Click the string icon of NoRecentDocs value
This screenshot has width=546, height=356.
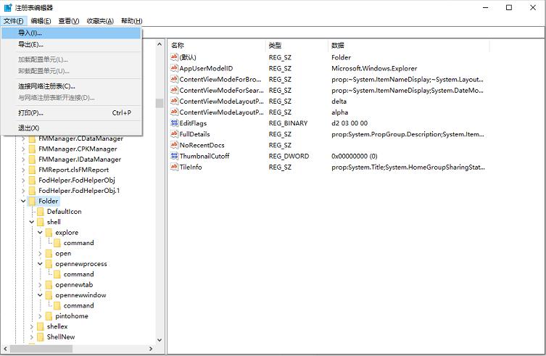[x=174, y=144]
